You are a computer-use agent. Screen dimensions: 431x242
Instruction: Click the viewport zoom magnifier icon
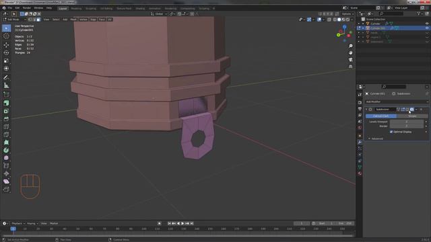click(x=350, y=46)
